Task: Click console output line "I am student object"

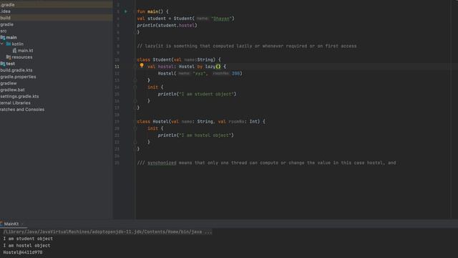Action: (x=28, y=239)
